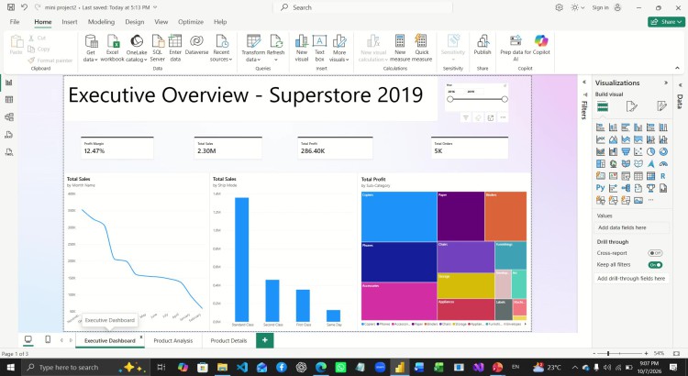Open the Transform data dropdown
Screen dimensions: 688x376
click(x=253, y=49)
